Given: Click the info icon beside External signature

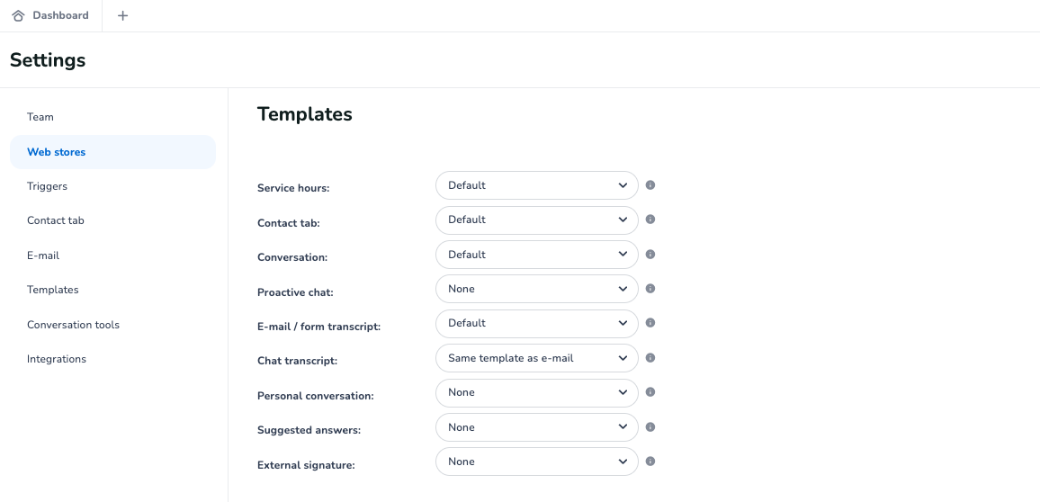Looking at the screenshot, I should tap(650, 462).
